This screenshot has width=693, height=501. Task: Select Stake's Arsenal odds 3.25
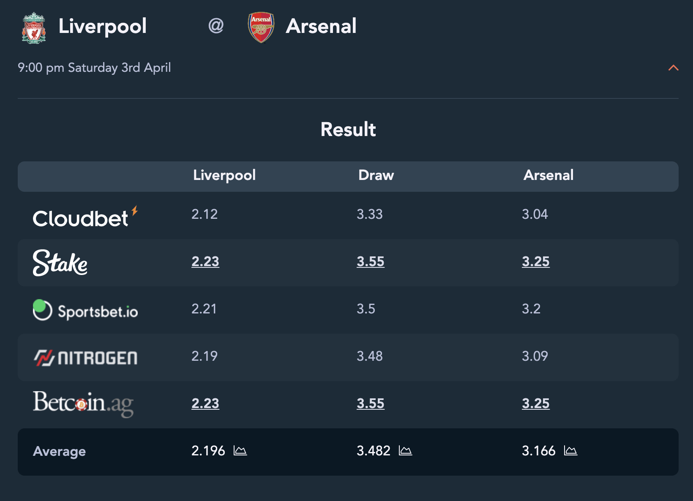click(x=536, y=261)
